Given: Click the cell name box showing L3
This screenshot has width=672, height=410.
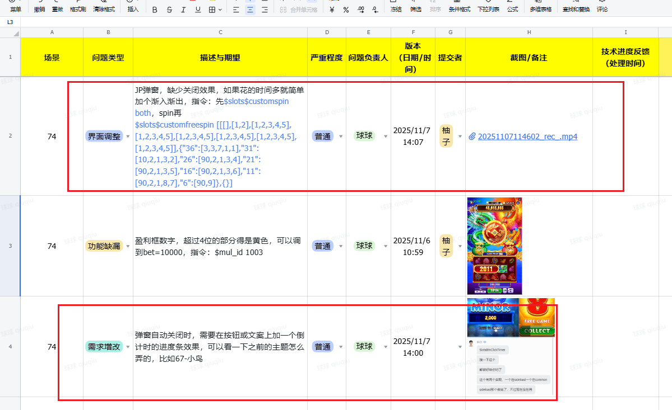Looking at the screenshot, I should point(11,22).
